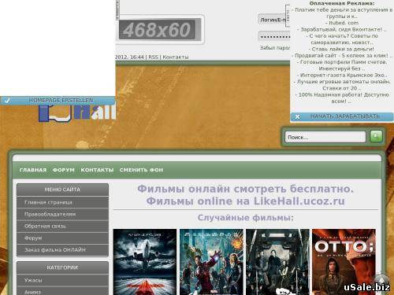Open Заказ фильма ОНЛАЙН sidebar link

(x=62, y=250)
